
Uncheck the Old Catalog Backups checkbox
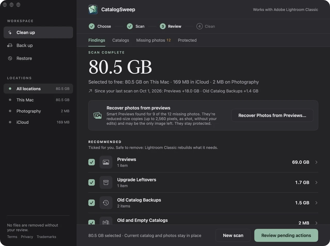91,203
